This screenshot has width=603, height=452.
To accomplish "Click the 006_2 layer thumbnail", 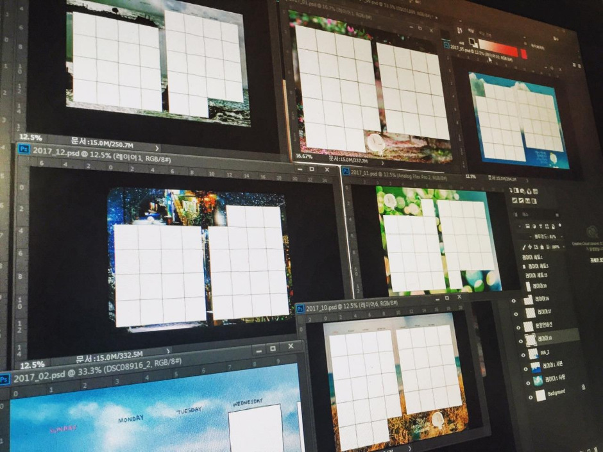I will [x=533, y=354].
